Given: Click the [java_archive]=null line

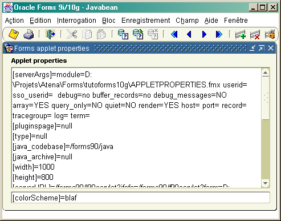Looking at the screenshot, I should (x=42, y=157).
